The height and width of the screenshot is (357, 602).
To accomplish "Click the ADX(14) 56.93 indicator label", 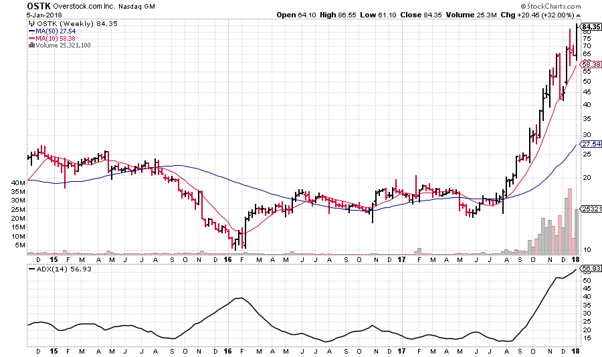I will point(64,269).
